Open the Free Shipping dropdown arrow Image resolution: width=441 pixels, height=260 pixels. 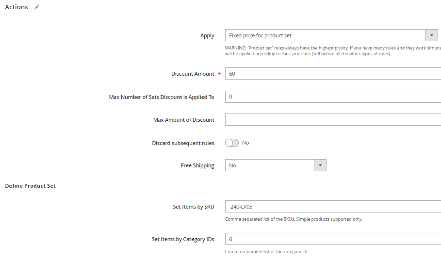pyautogui.click(x=320, y=165)
